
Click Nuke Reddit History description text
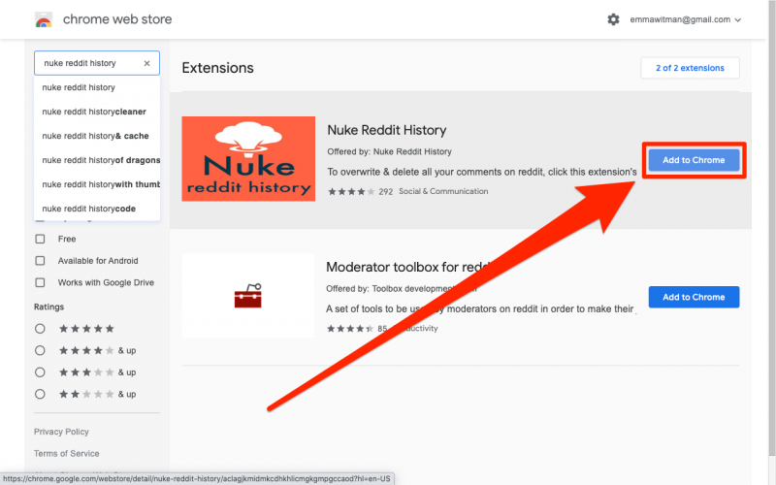point(482,172)
